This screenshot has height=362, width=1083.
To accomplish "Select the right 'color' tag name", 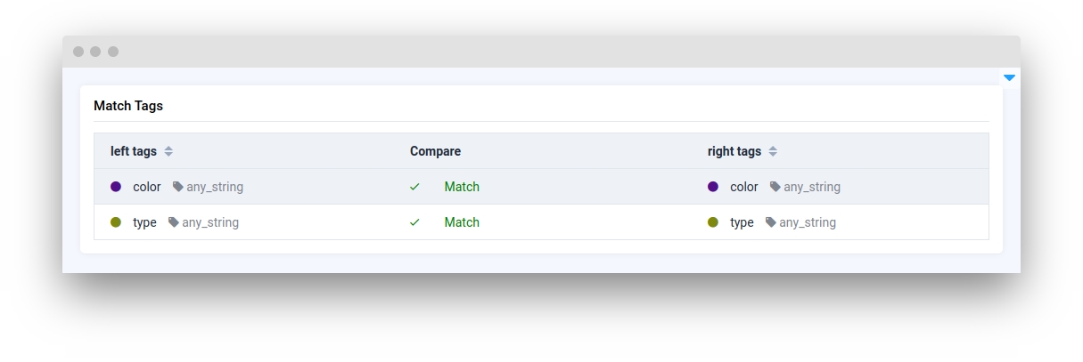I will click(x=744, y=187).
